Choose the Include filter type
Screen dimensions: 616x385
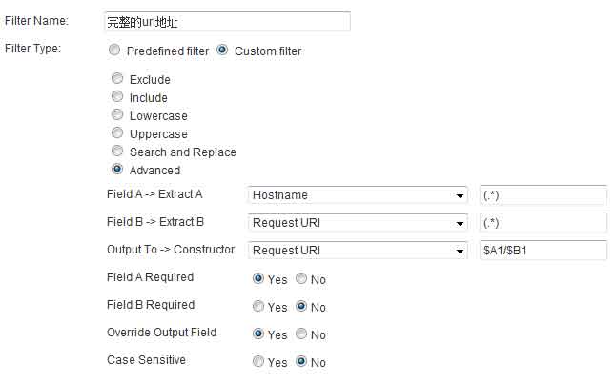(x=118, y=97)
